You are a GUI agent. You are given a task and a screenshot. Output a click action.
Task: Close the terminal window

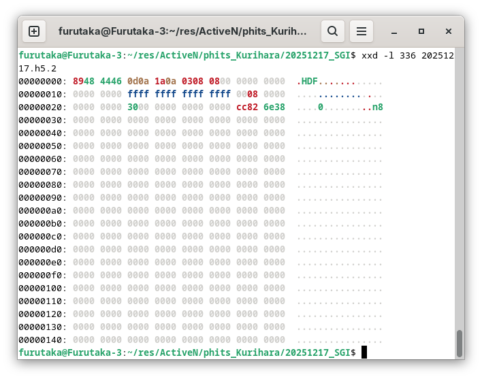point(449,31)
